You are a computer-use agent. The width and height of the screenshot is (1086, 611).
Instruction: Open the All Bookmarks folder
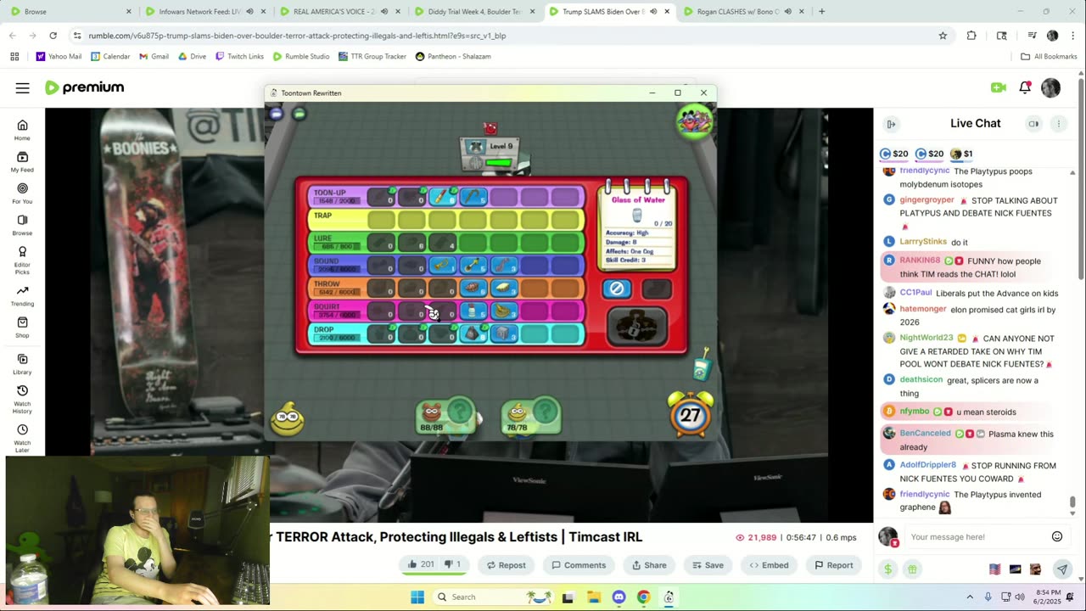[1049, 57]
